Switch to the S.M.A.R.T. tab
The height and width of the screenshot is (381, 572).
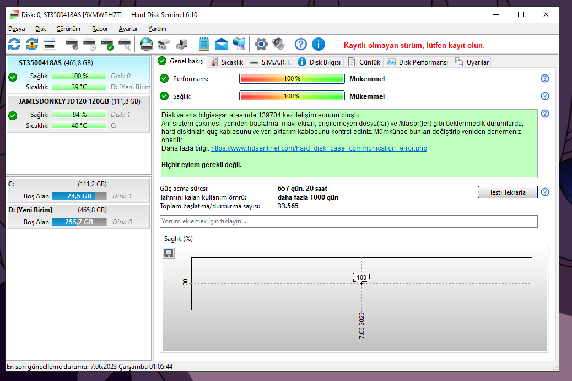click(x=271, y=62)
